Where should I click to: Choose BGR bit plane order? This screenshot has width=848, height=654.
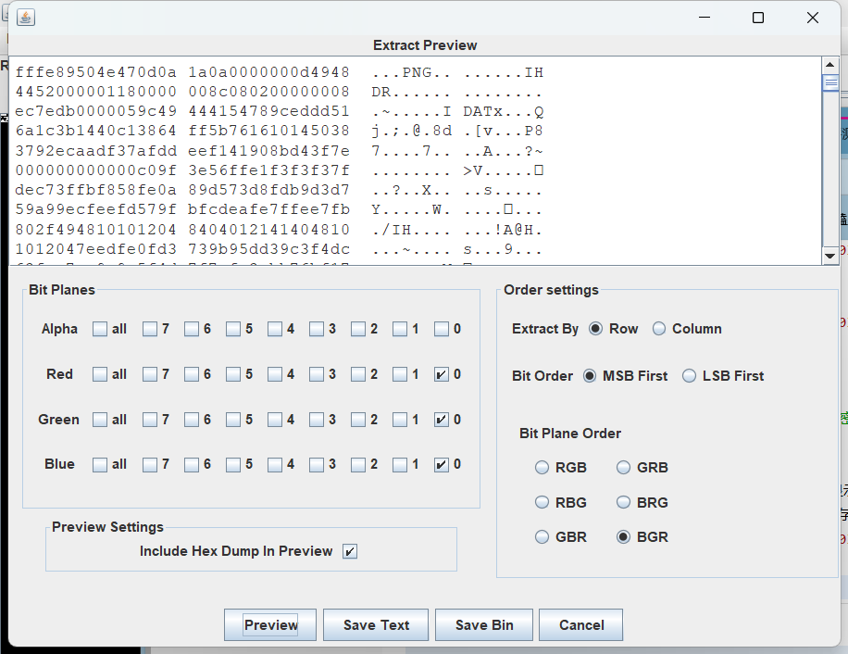click(624, 537)
